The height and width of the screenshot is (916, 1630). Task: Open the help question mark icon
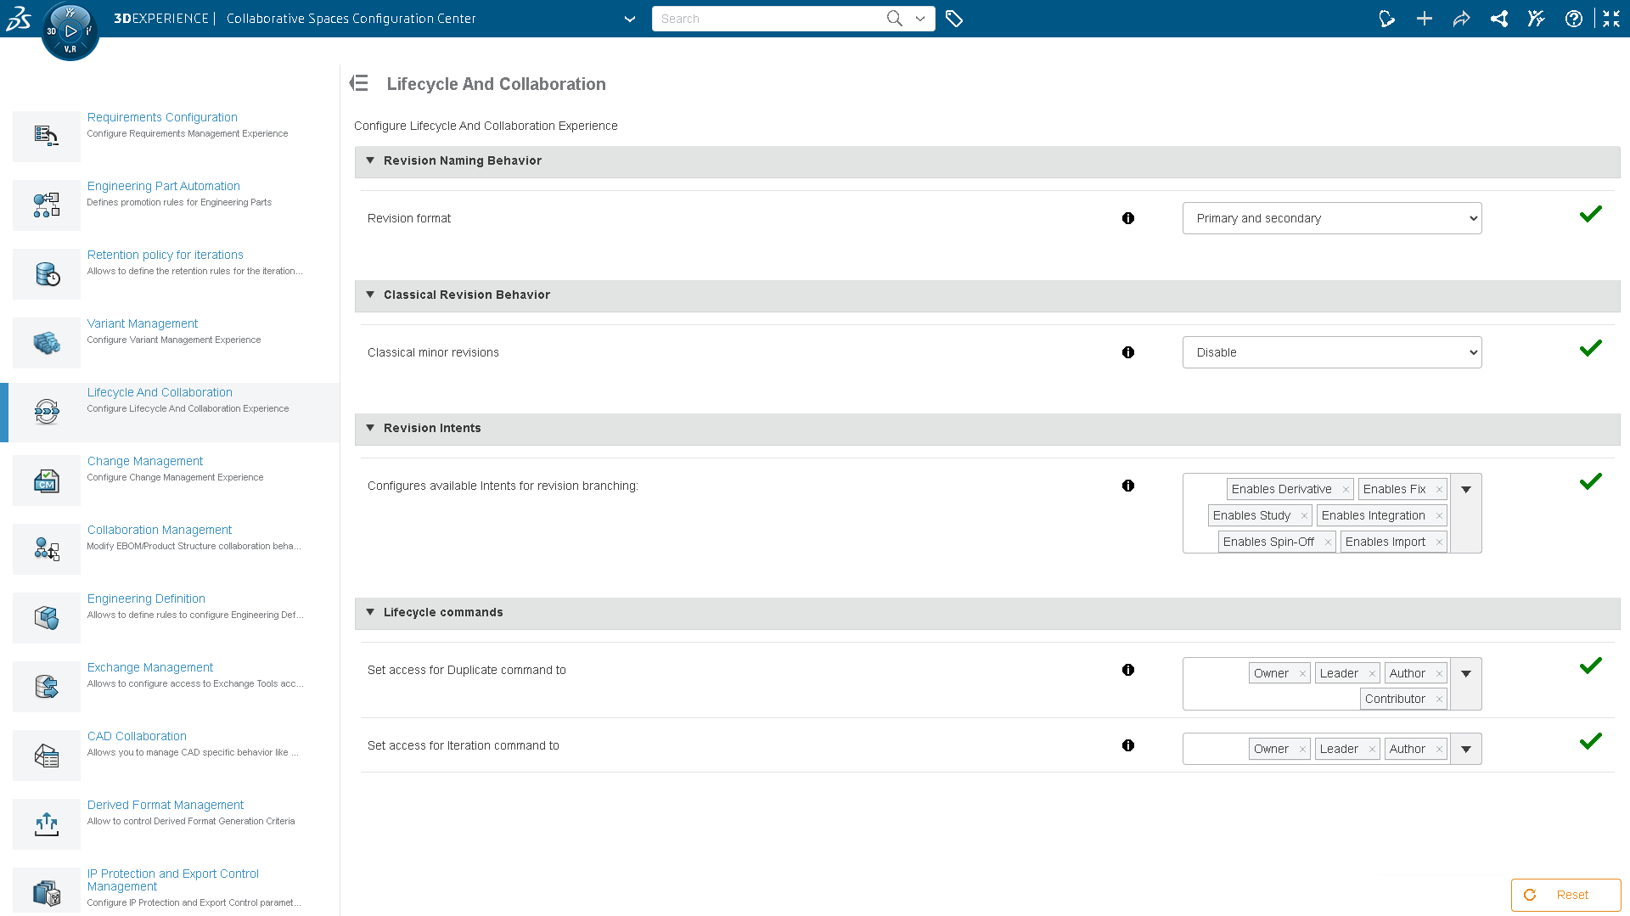(1574, 19)
